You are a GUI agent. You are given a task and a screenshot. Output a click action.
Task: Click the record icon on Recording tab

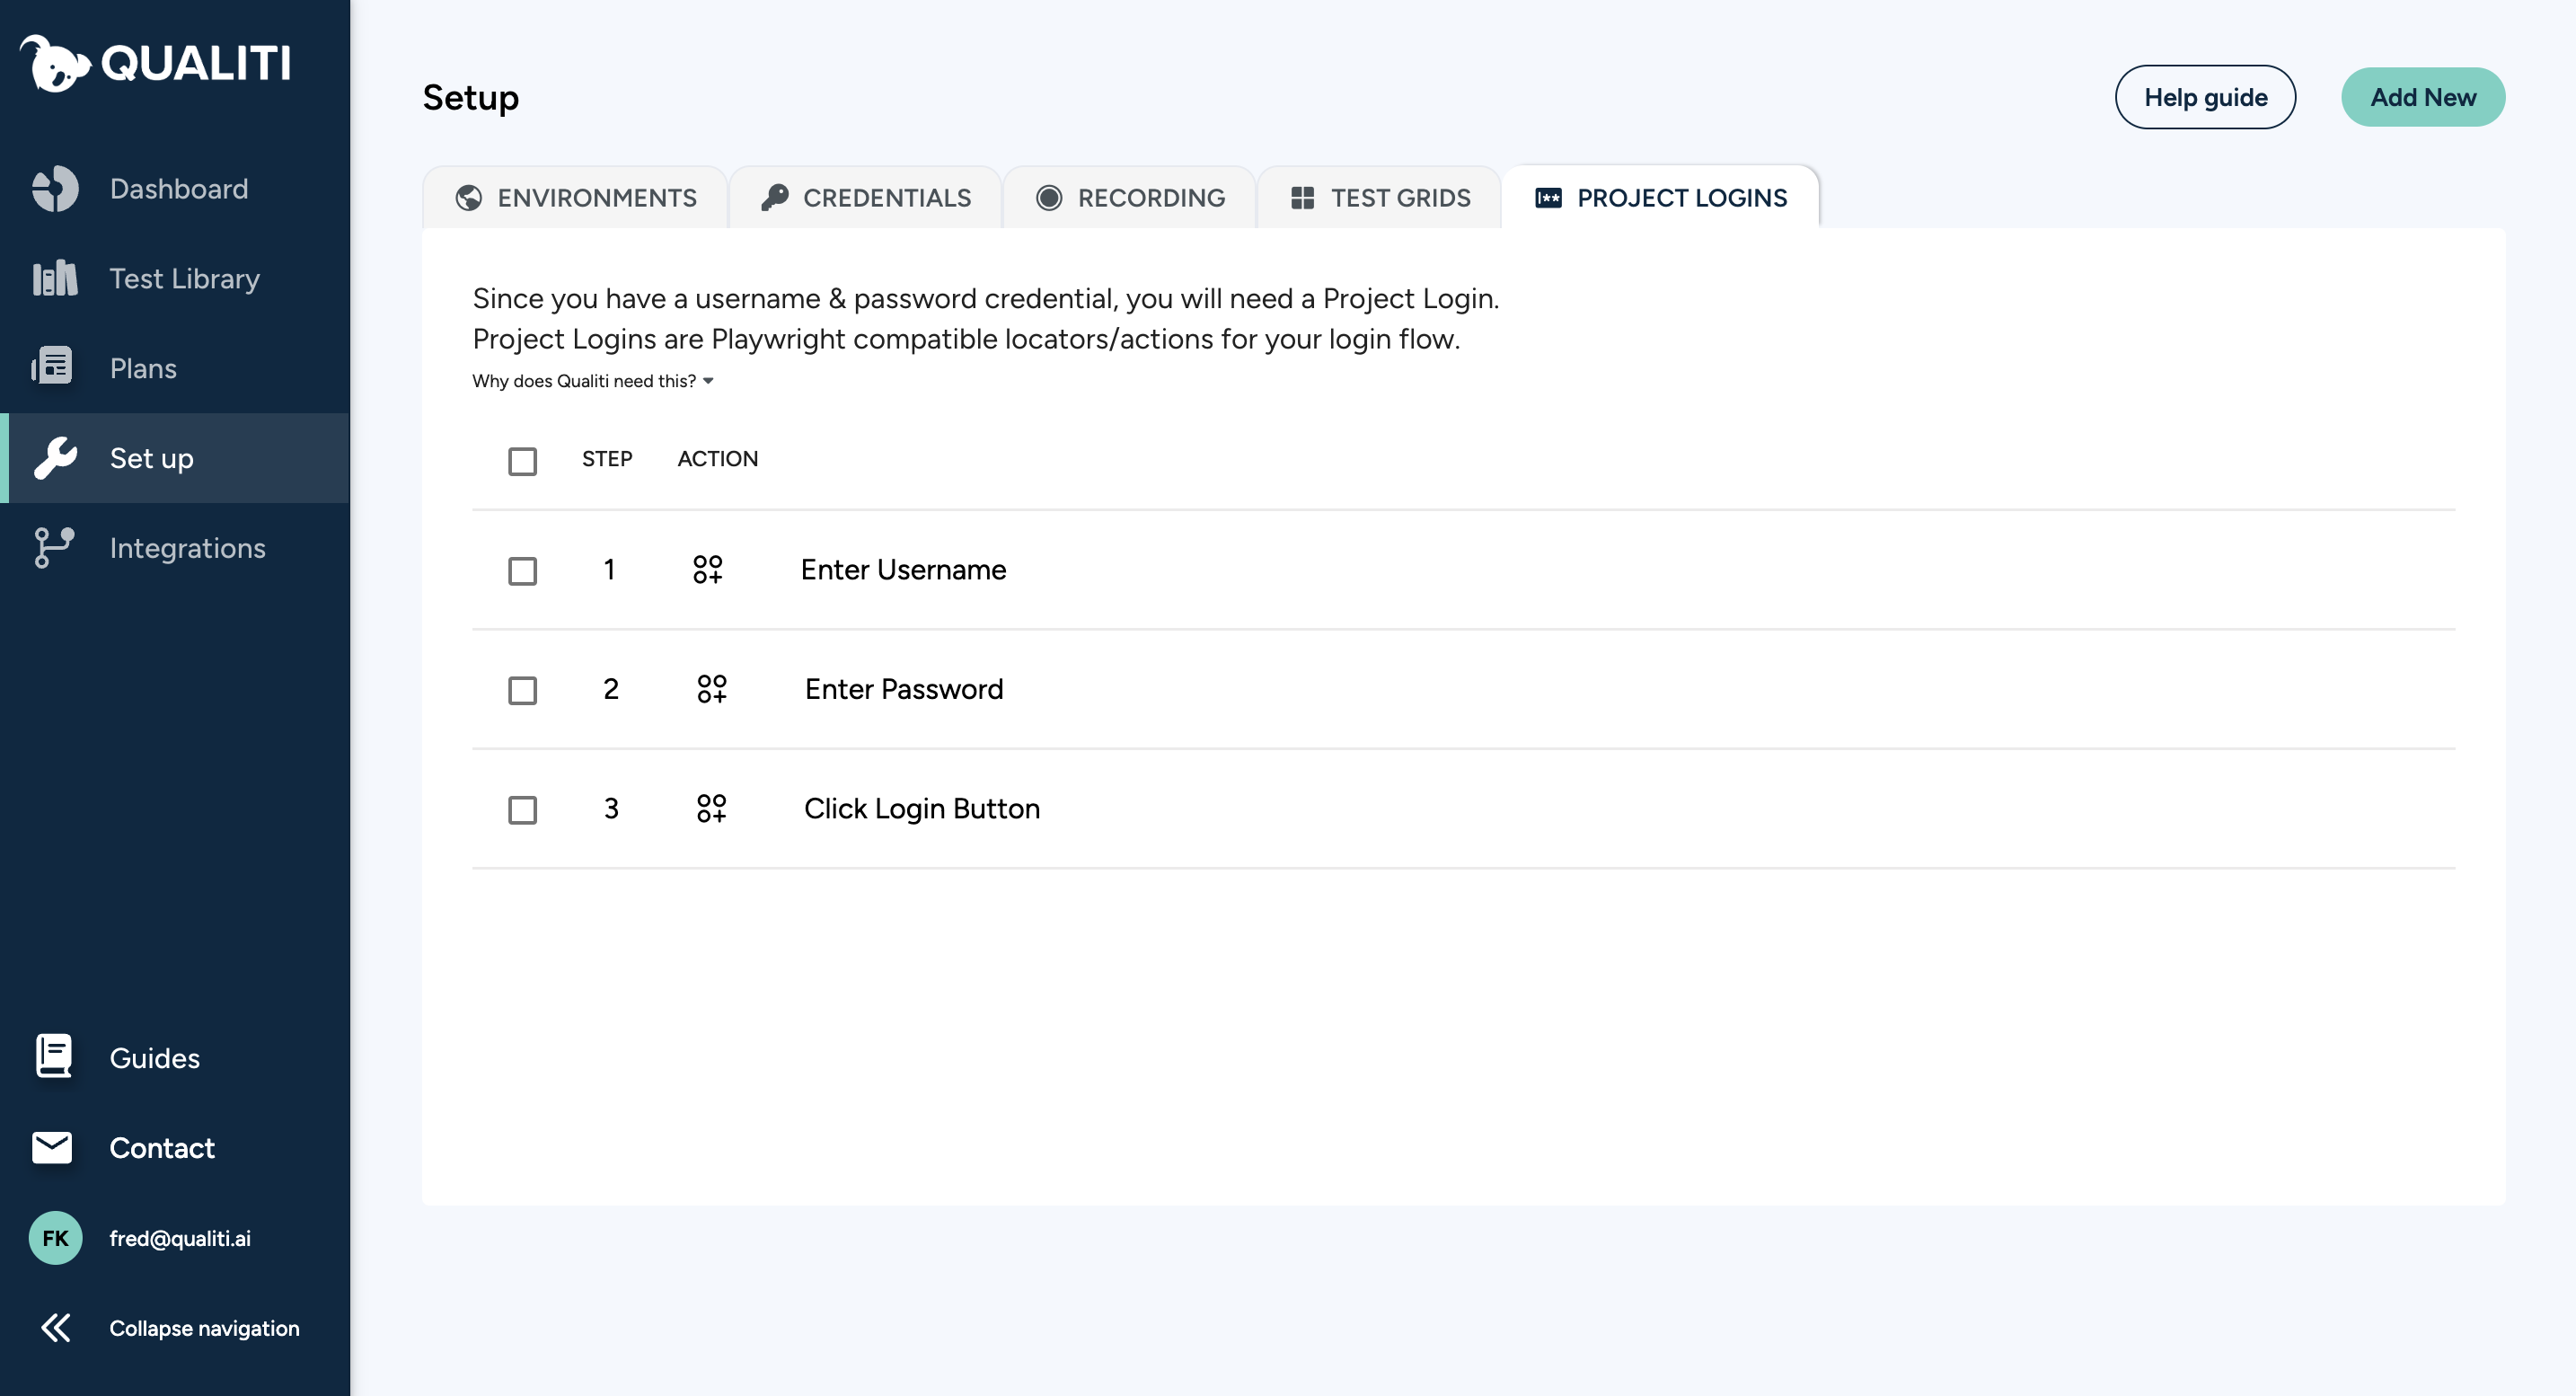pyautogui.click(x=1049, y=198)
